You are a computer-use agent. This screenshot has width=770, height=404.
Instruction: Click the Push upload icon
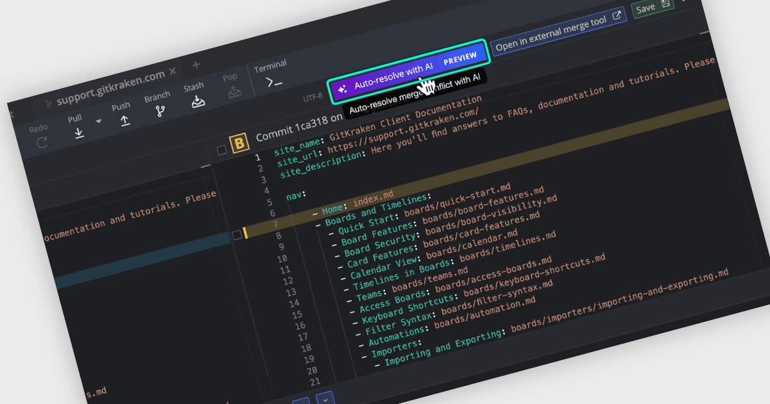tap(125, 121)
